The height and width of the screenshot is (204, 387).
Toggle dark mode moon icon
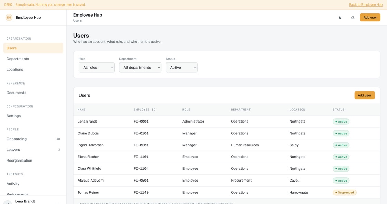(x=340, y=18)
